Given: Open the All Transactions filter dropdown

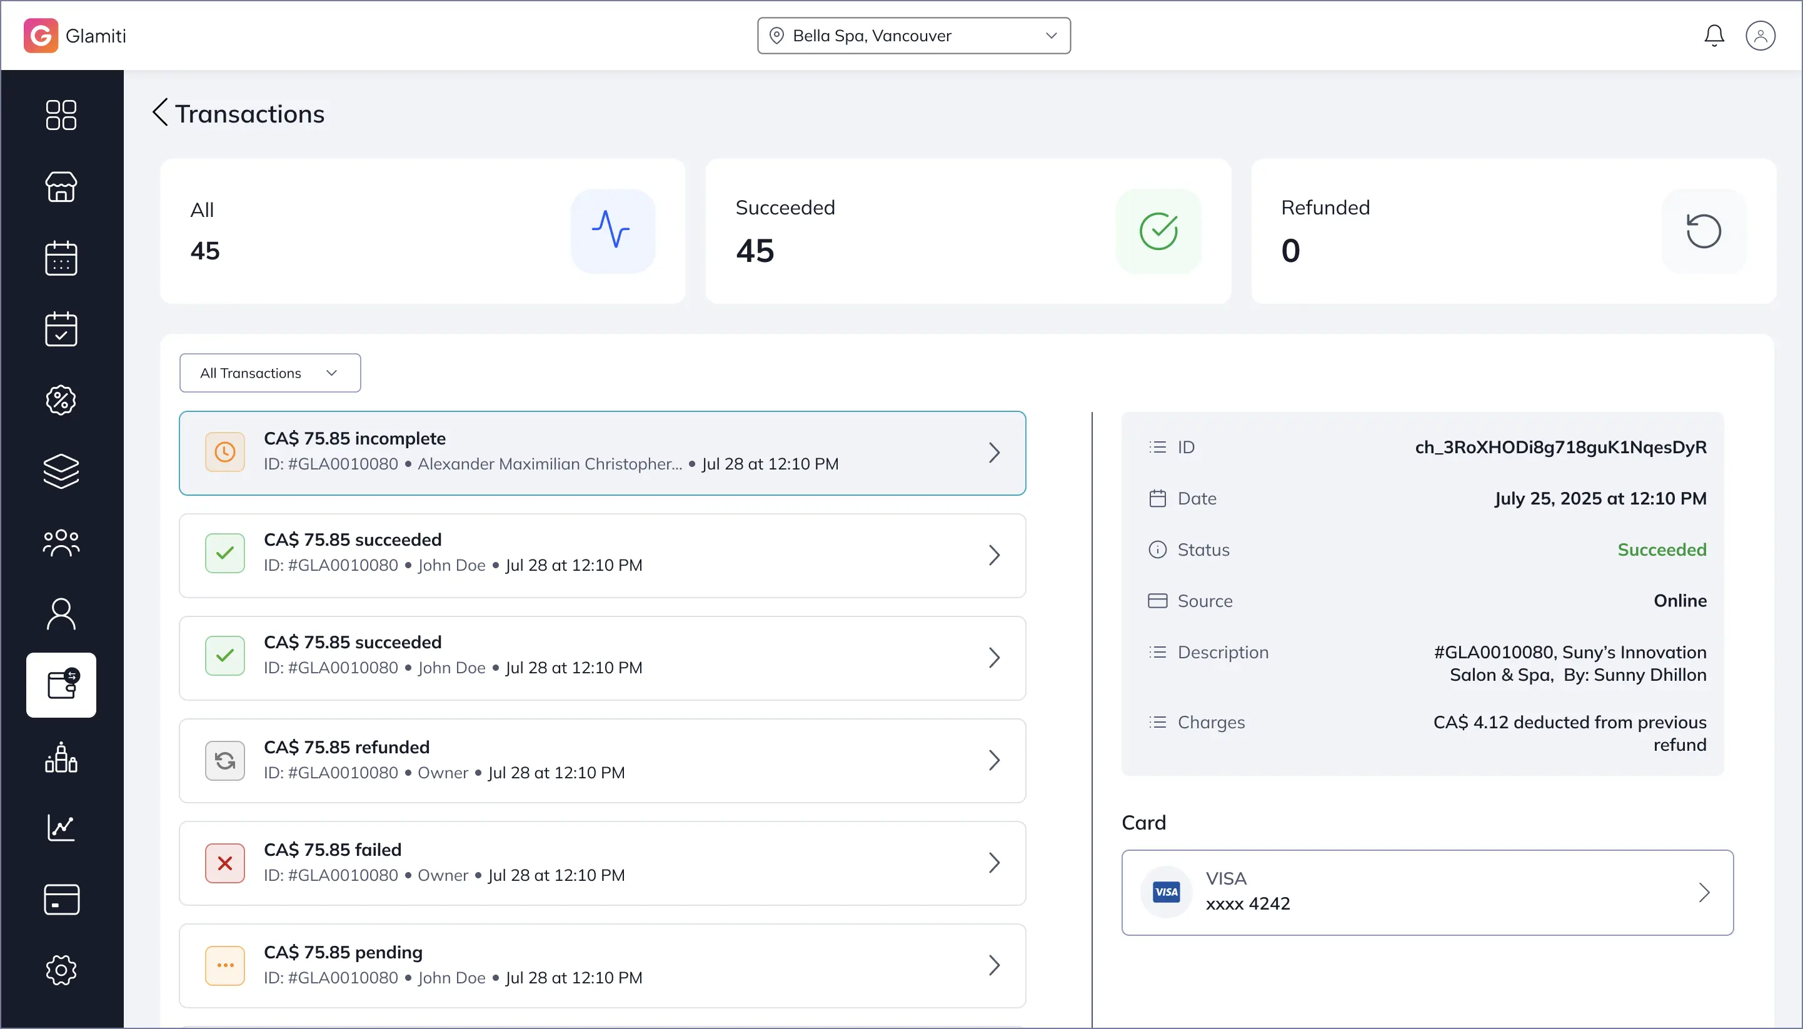Looking at the screenshot, I should click(270, 373).
